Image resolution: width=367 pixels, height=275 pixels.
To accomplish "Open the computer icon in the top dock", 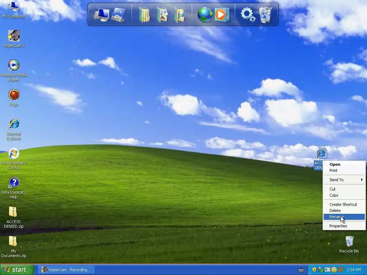I will pyautogui.click(x=101, y=15).
